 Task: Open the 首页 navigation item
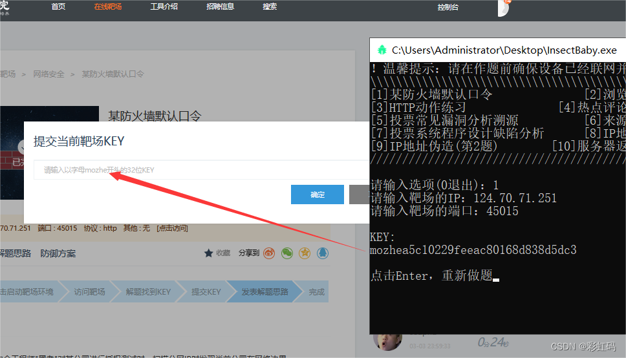click(x=58, y=6)
